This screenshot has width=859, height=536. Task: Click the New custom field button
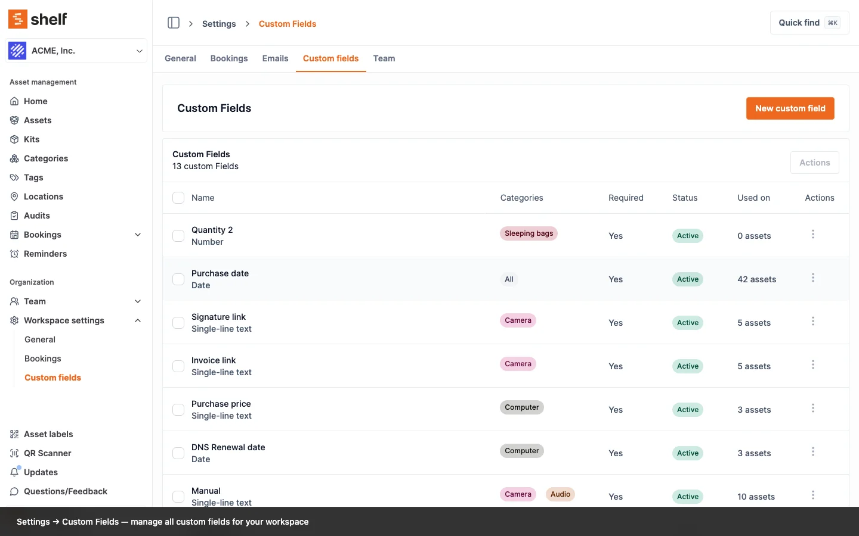pyautogui.click(x=790, y=108)
